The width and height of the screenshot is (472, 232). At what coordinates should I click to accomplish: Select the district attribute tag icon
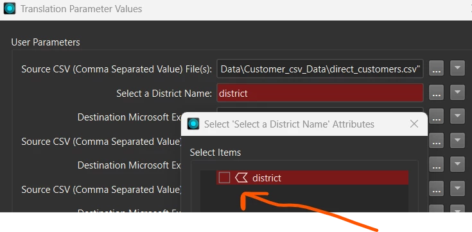pos(241,178)
